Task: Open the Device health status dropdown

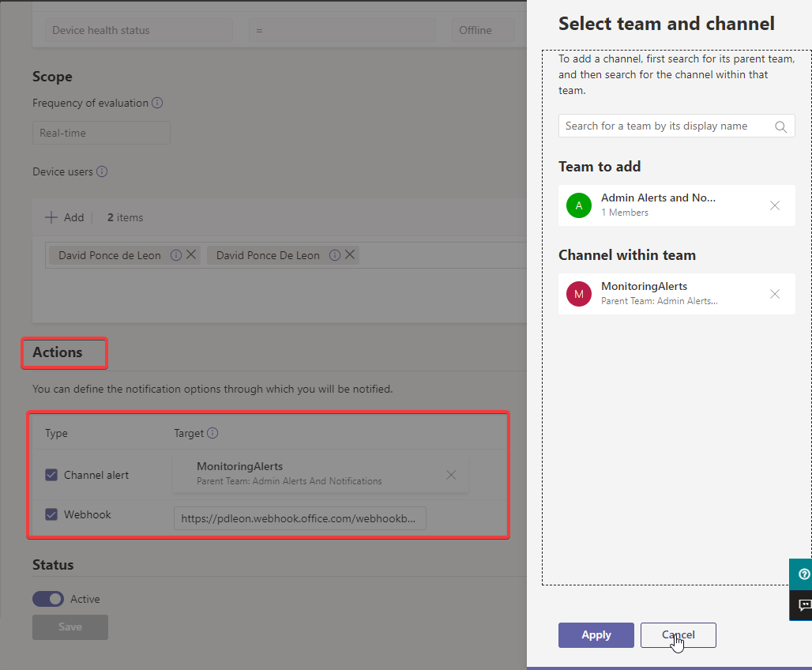Action: pos(139,30)
